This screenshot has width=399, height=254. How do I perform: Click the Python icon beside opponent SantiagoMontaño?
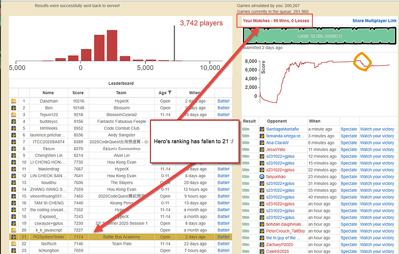click(262, 129)
